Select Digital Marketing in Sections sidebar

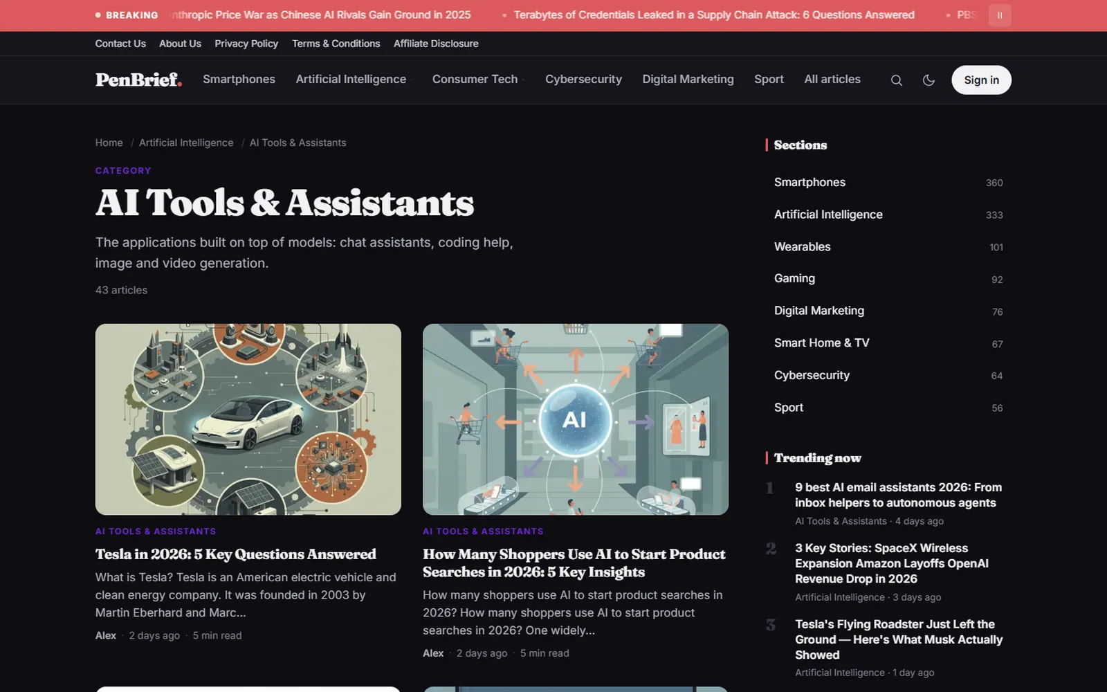[x=888, y=311]
